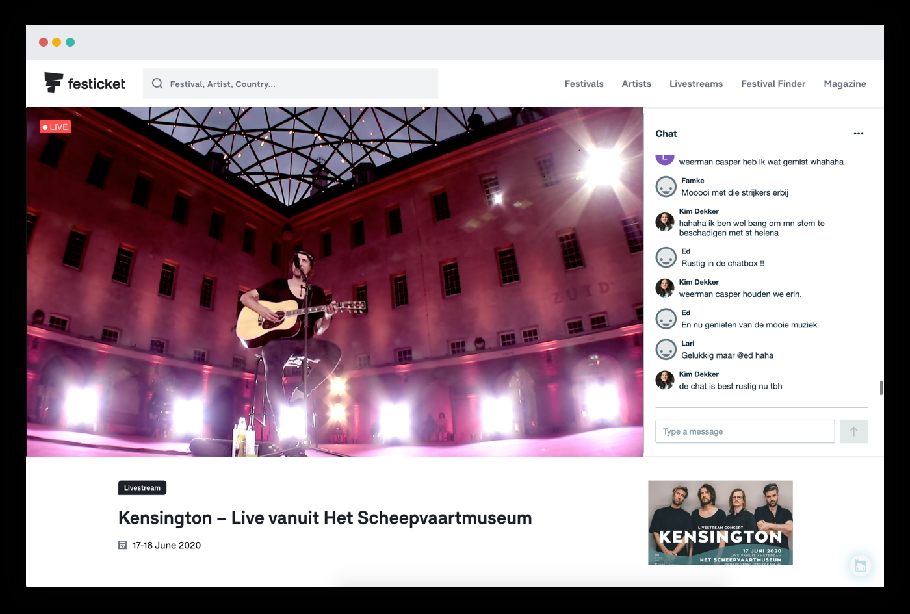Click the chat scrollbar handle

(881, 388)
